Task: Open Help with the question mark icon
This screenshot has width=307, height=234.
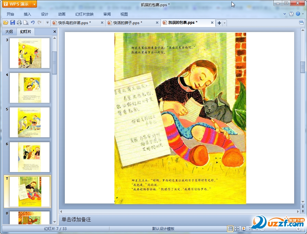Action: (x=298, y=14)
